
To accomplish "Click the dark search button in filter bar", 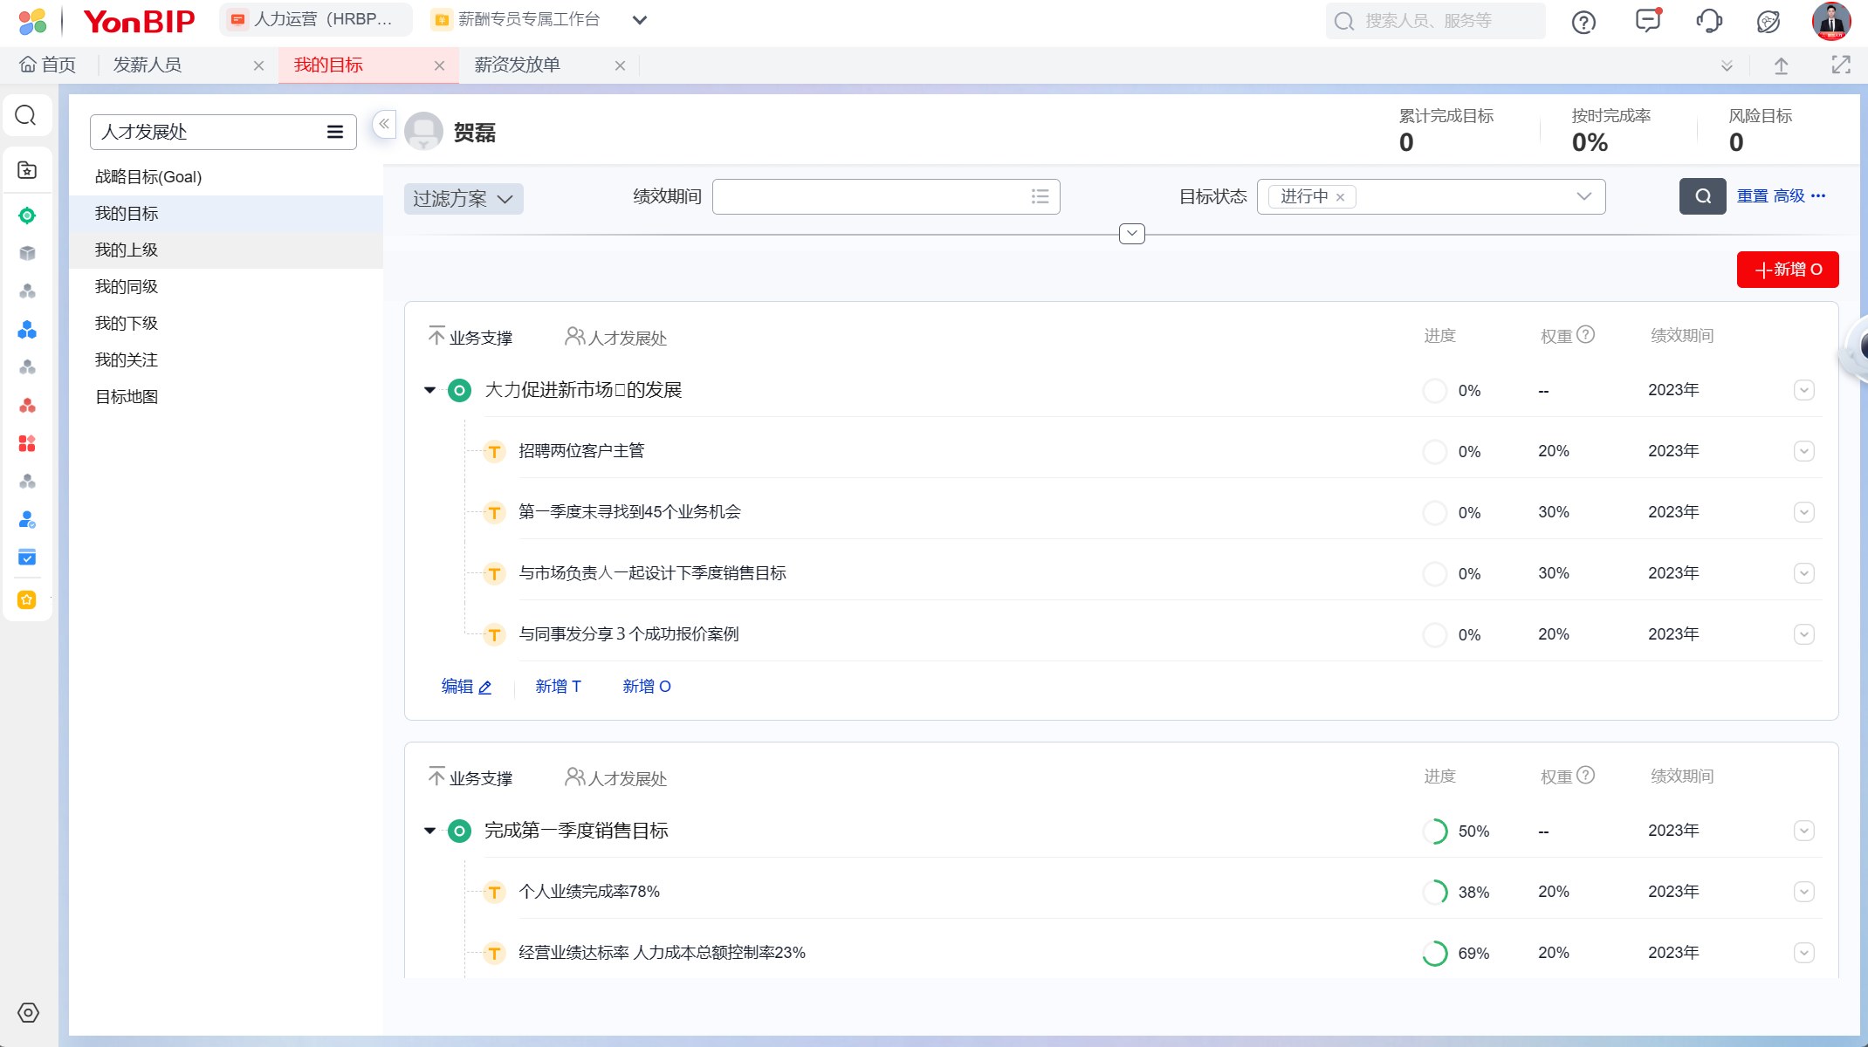I will pos(1702,196).
